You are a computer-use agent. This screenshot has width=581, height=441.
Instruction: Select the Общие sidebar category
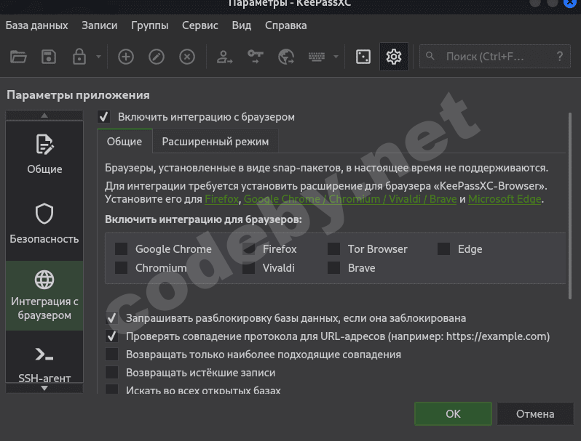pos(44,155)
